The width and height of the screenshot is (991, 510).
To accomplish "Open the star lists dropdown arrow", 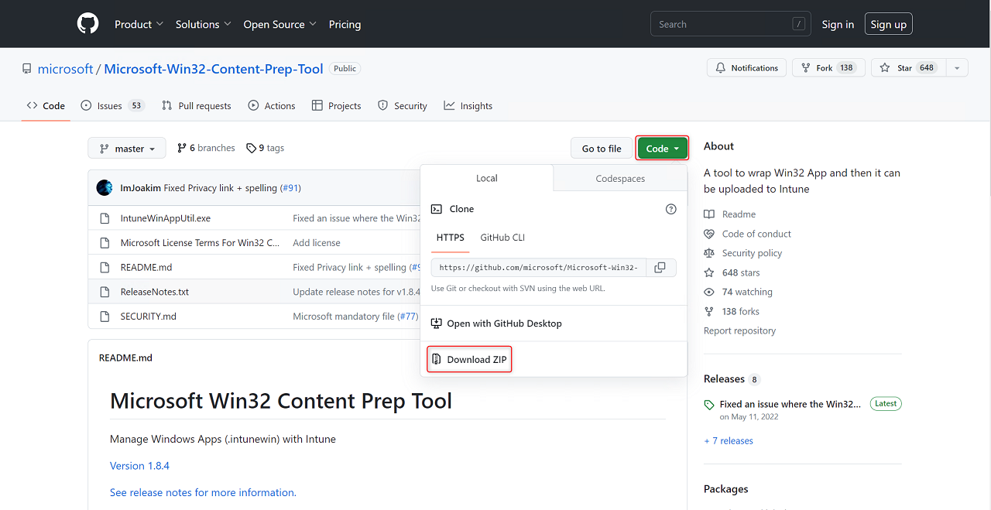I will click(x=957, y=68).
